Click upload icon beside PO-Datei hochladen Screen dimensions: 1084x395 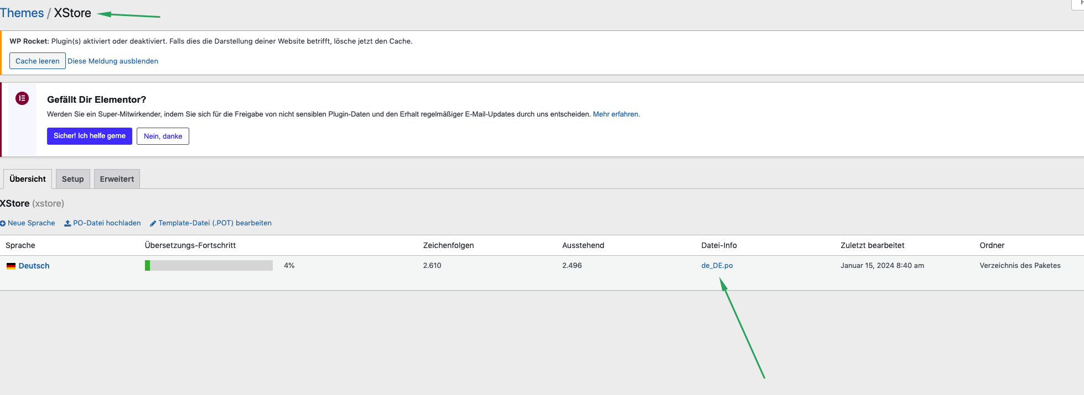[68, 223]
